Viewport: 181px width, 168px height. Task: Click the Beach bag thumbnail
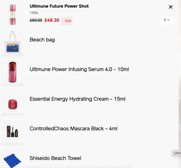13,42
